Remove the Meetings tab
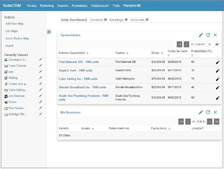Image resolution: width=224 pixels, height=169 pixels. (126, 20)
